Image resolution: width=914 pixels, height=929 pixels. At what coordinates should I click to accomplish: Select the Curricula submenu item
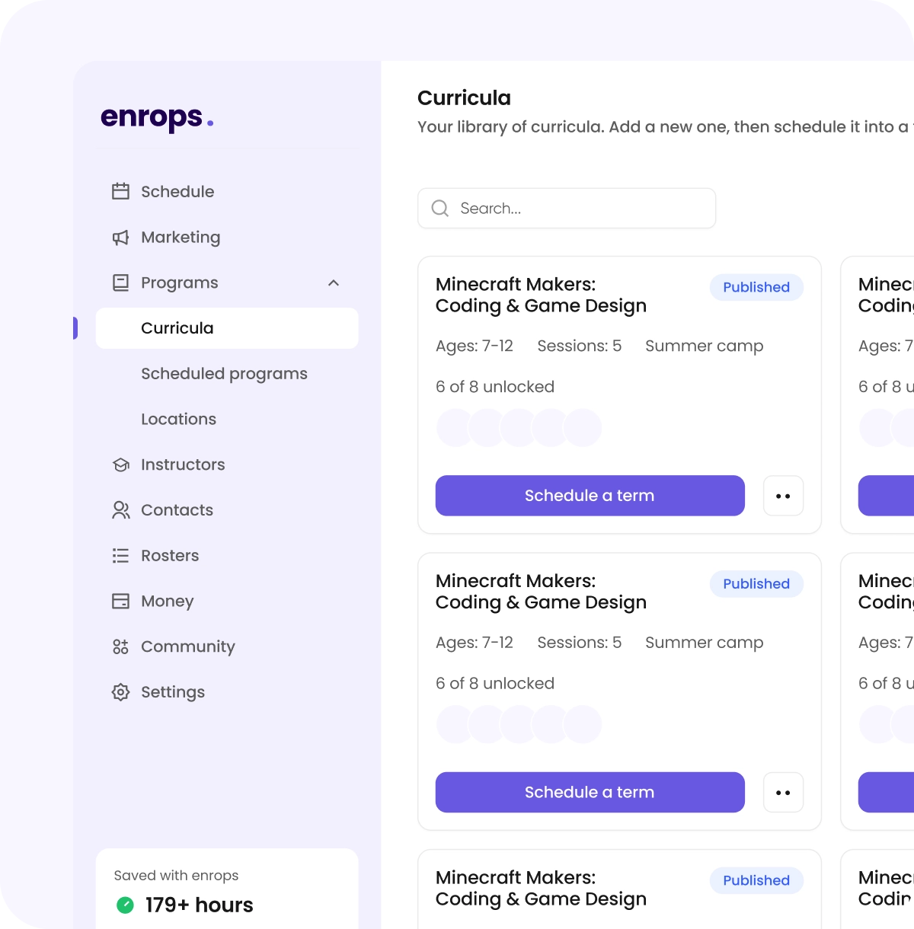[227, 328]
